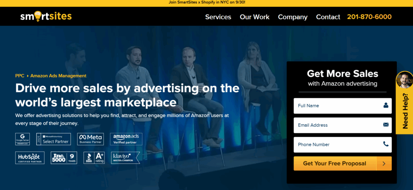Click into the Email Address field
Screen dimensions: 413x190
point(338,125)
